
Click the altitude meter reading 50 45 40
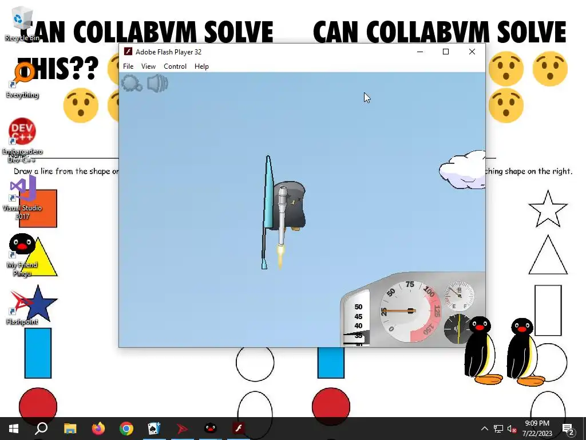point(358,318)
